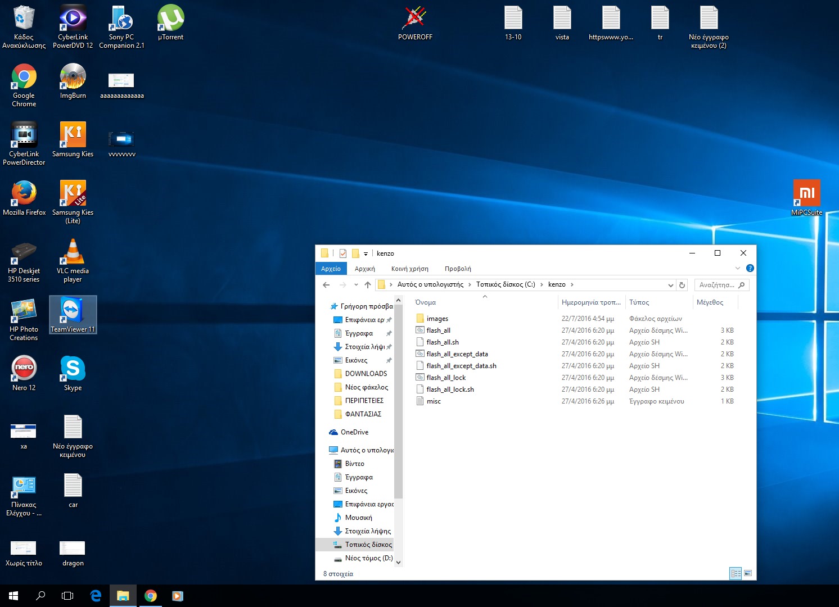
Task: Switch to the details view layout
Action: (736, 573)
